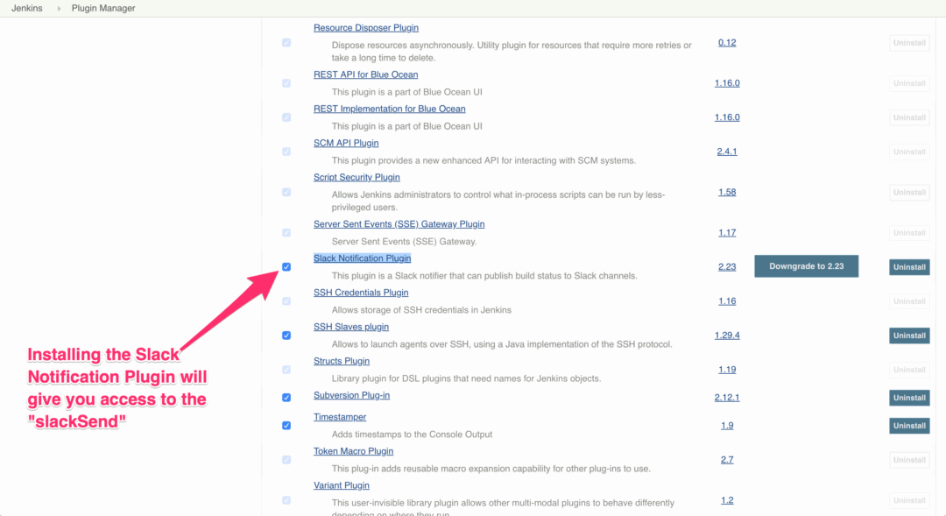Viewport: 946px width, 516px height.
Task: Open REST API for Blue Ocean link
Action: coord(365,74)
